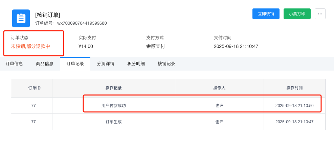Click the 操作时间 column header

pos(294,88)
